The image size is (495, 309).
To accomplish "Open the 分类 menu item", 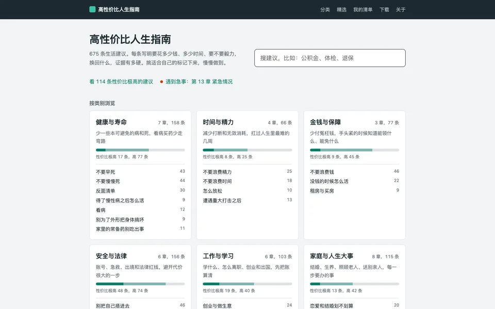I will 325,10.
